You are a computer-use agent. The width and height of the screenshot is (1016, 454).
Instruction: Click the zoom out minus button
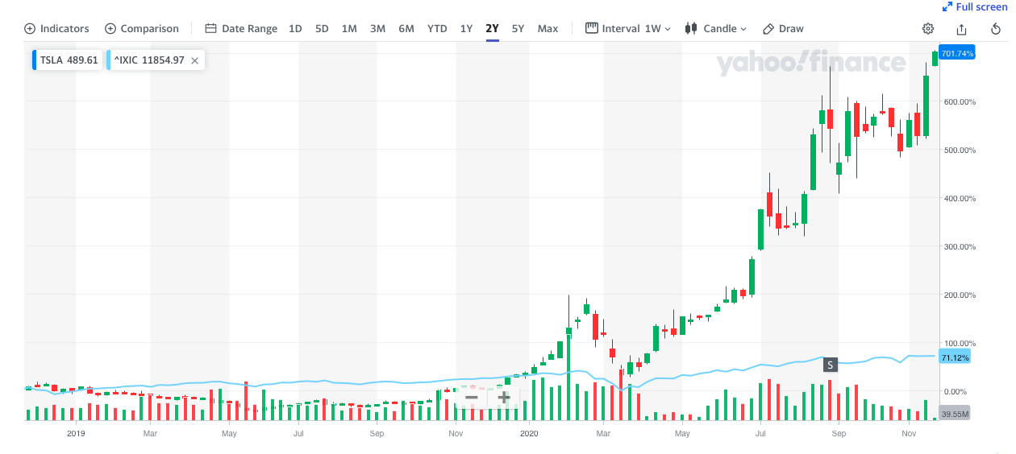click(472, 397)
